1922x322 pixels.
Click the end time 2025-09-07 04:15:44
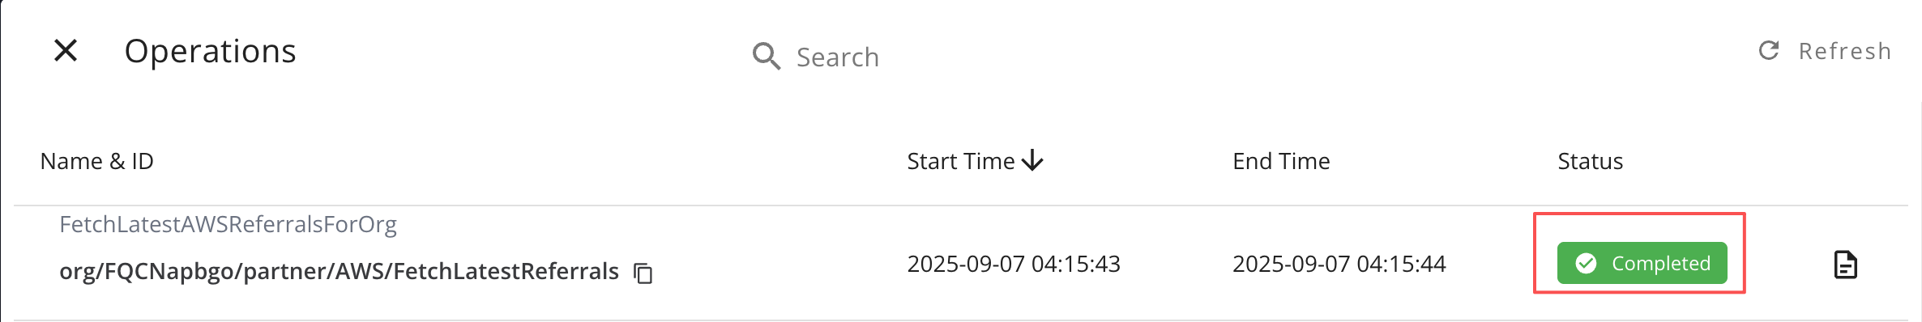tap(1339, 264)
